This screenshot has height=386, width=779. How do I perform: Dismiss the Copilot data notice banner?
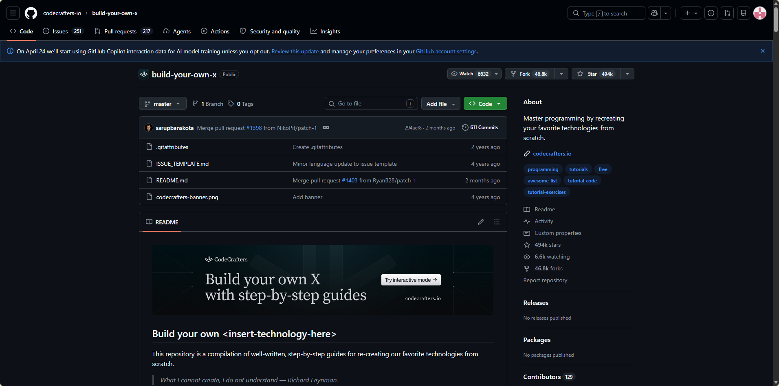763,51
